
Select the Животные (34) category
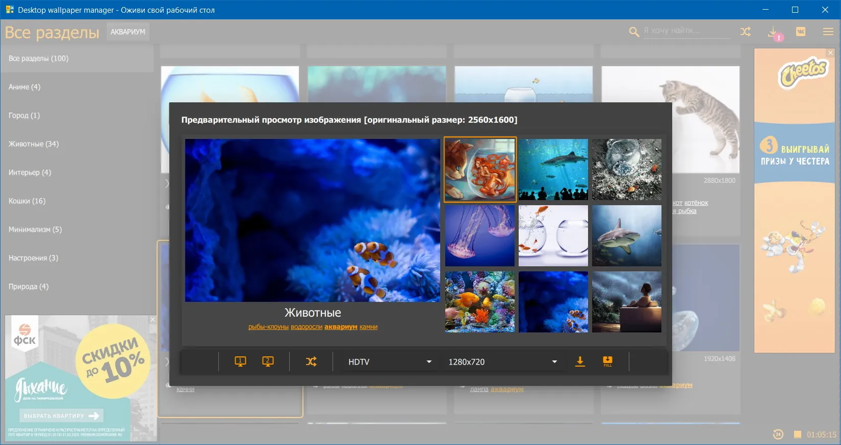pos(34,144)
